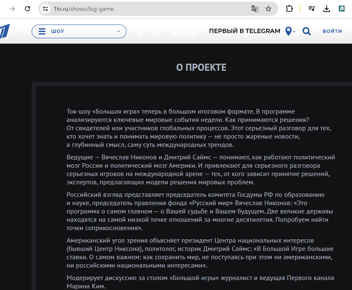Bookmark this page with the star

tap(268, 9)
